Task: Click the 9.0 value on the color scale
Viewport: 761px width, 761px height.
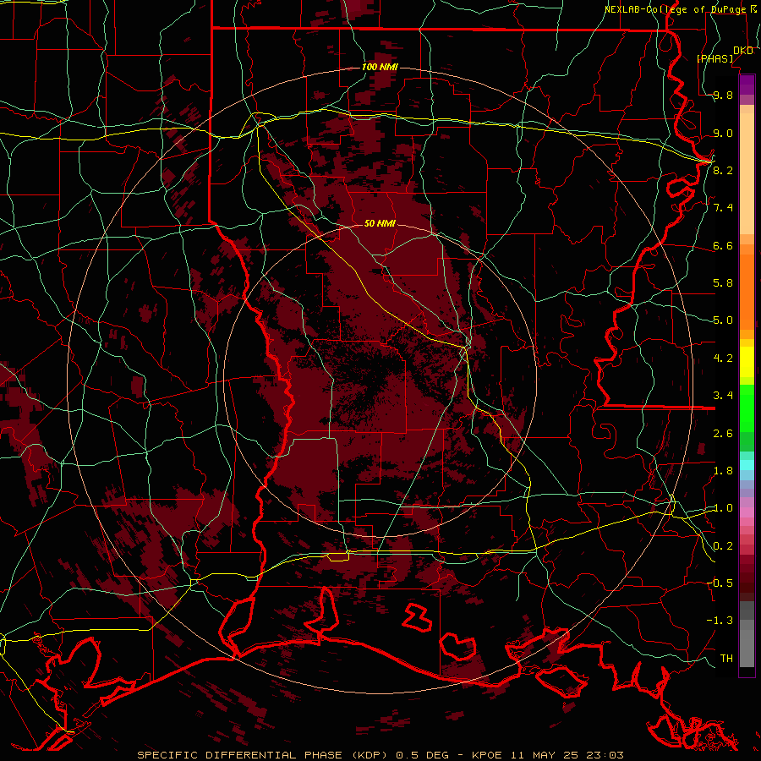Action: pos(723,133)
